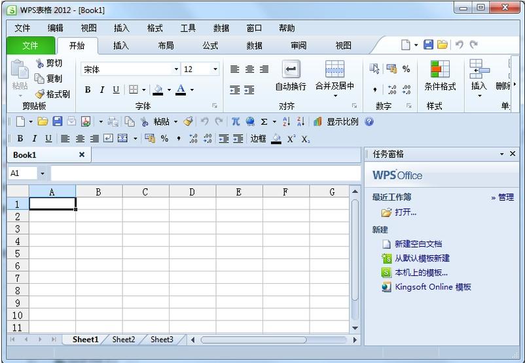Click the Open folder icon in quick access bar

pyautogui.click(x=443, y=44)
